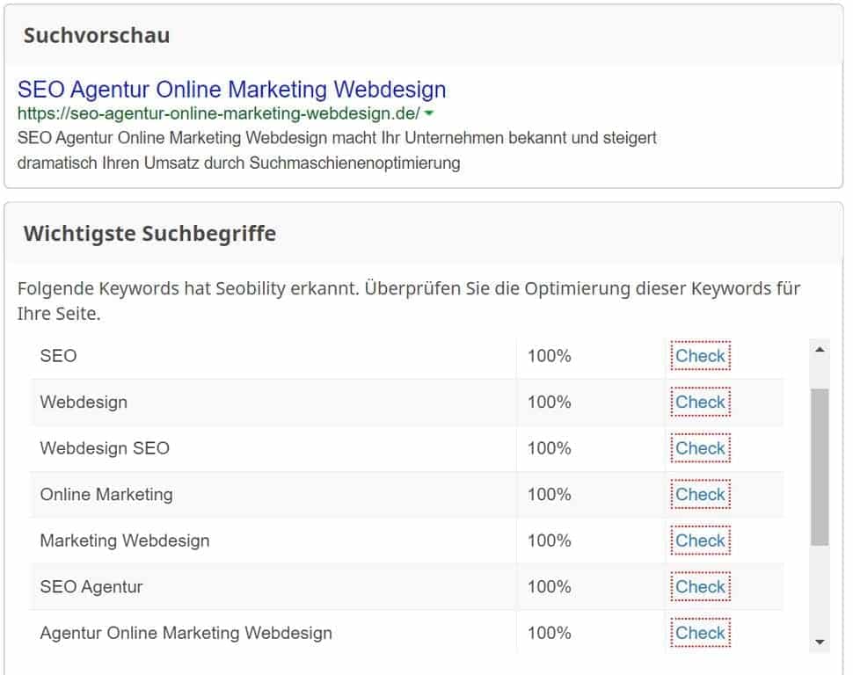853x675 pixels.
Task: Select the 'Marketing Webdesign' keyword cell
Action: pyautogui.click(x=273, y=541)
